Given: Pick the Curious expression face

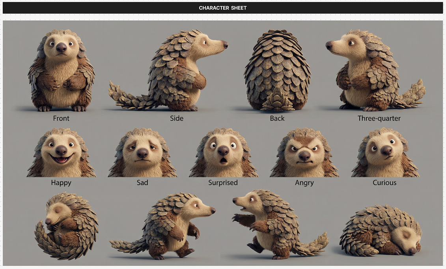Looking at the screenshot, I should [385, 154].
